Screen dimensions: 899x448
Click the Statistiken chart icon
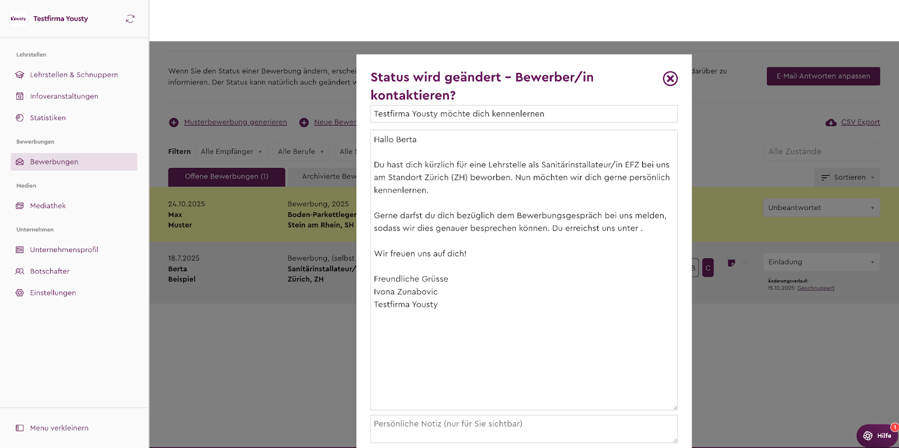(x=20, y=118)
